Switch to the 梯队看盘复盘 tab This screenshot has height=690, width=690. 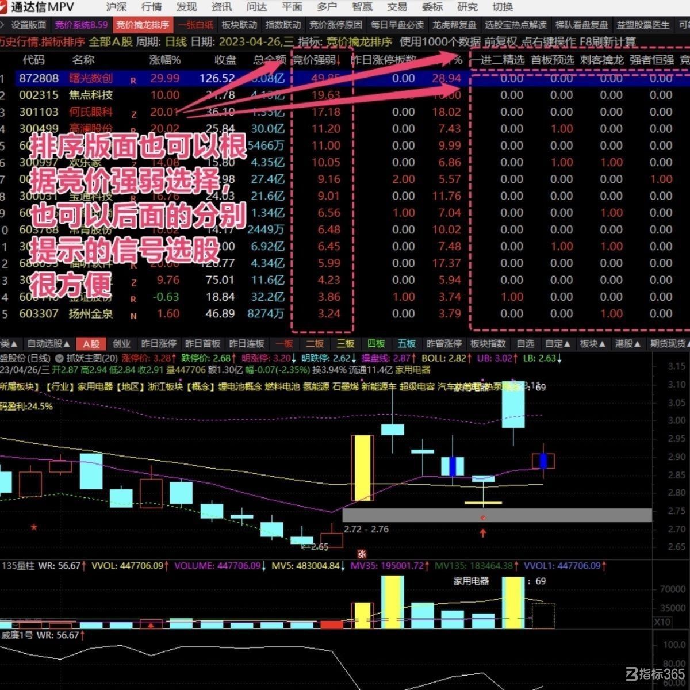coord(581,25)
